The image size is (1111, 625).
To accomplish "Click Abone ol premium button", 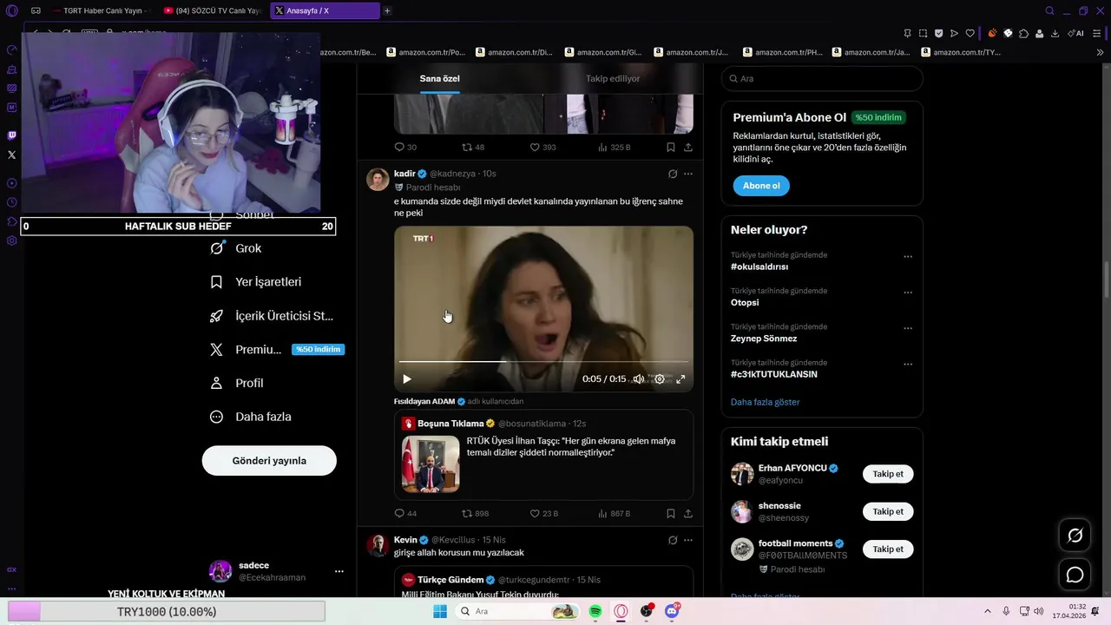I will 761,186.
